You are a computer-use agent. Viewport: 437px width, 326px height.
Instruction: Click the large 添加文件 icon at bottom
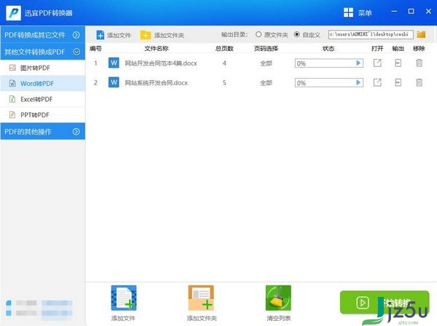point(124,298)
